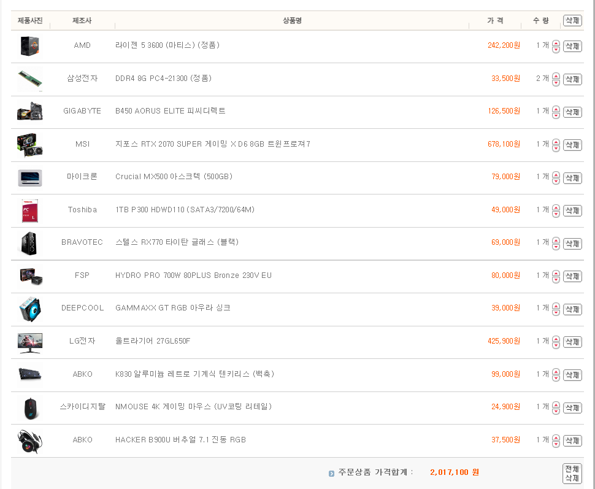The image size is (595, 489).
Task: Increase quantity of B450 AORUS ELITE
Action: (556, 109)
